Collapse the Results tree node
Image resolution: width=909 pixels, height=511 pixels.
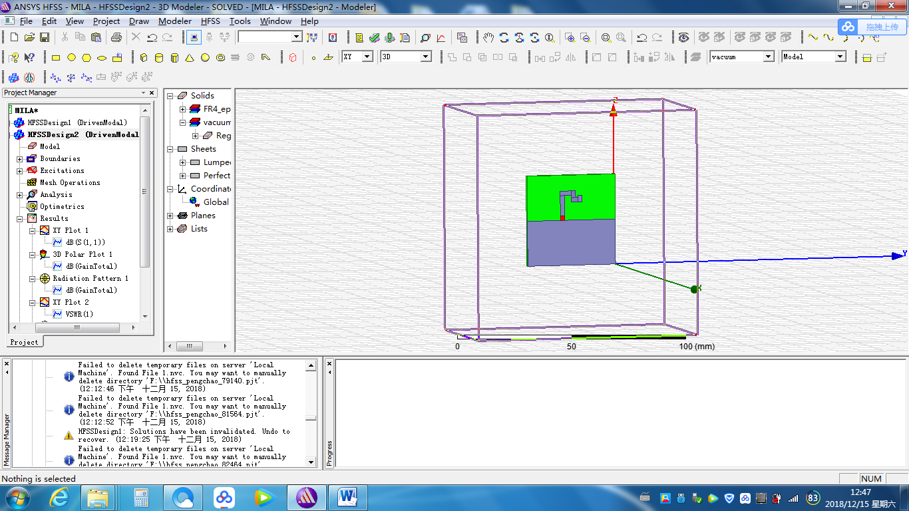click(20, 219)
